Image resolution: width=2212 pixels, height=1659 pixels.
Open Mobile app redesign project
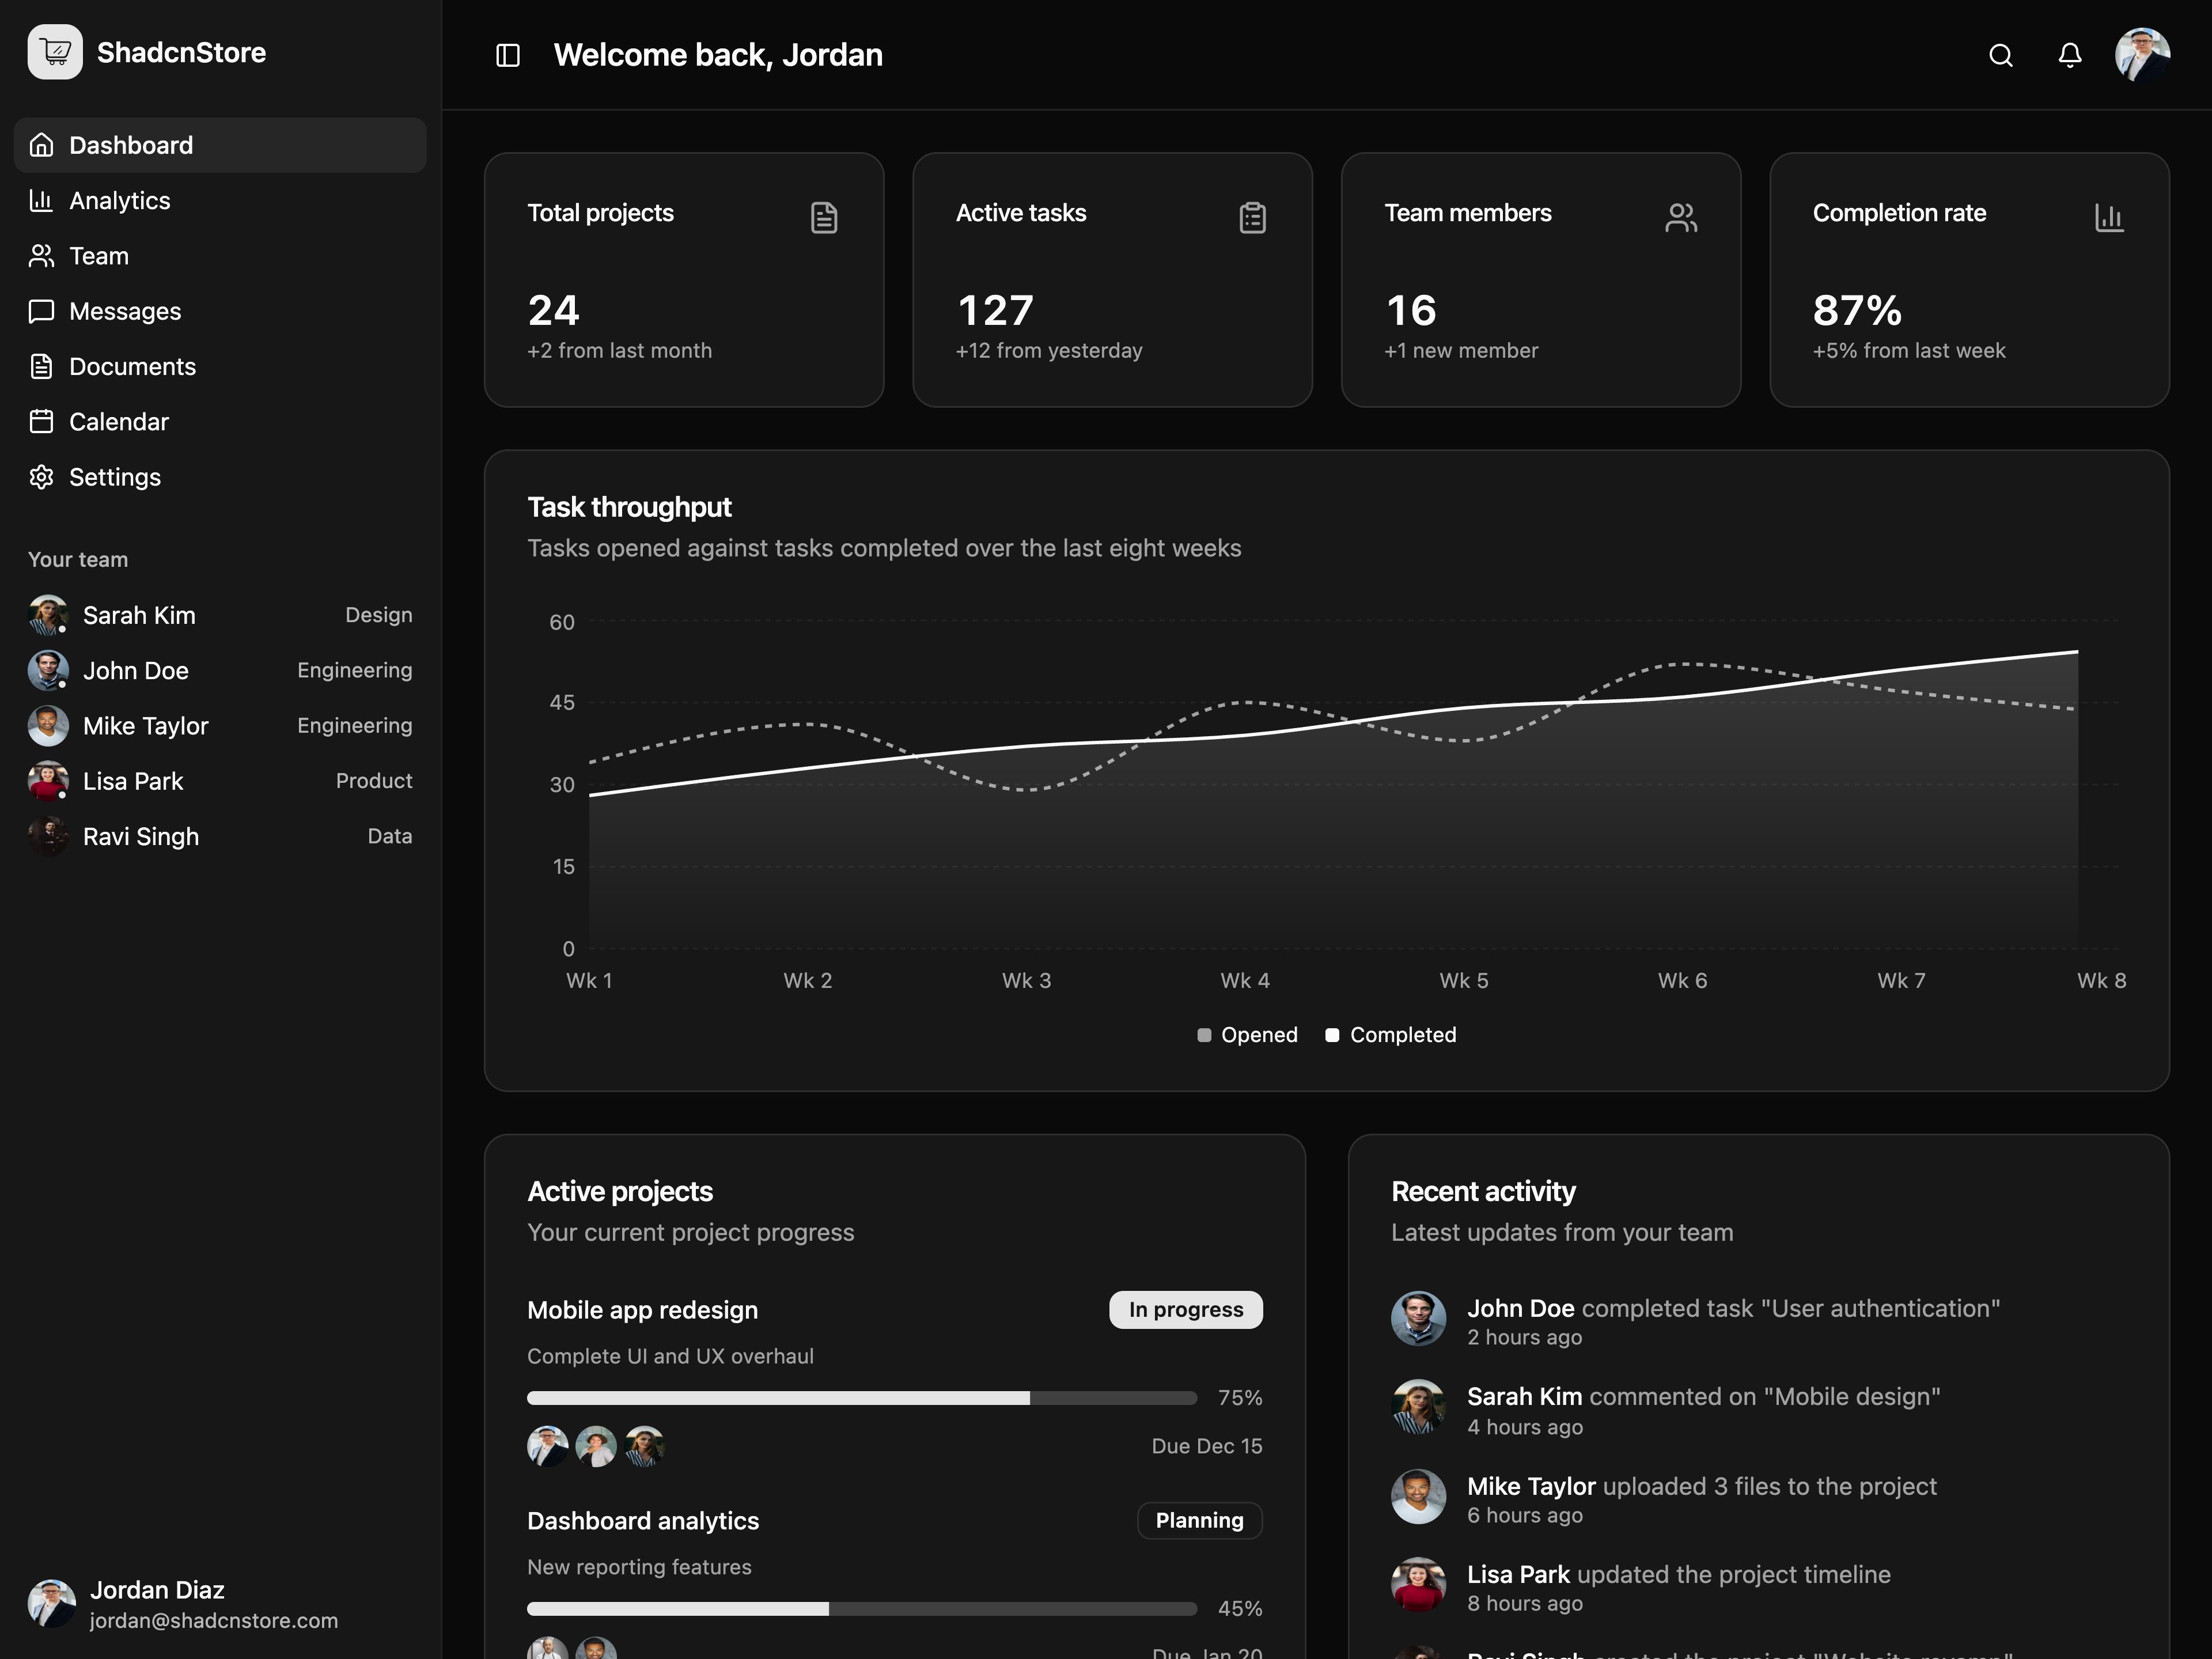[x=642, y=1310]
